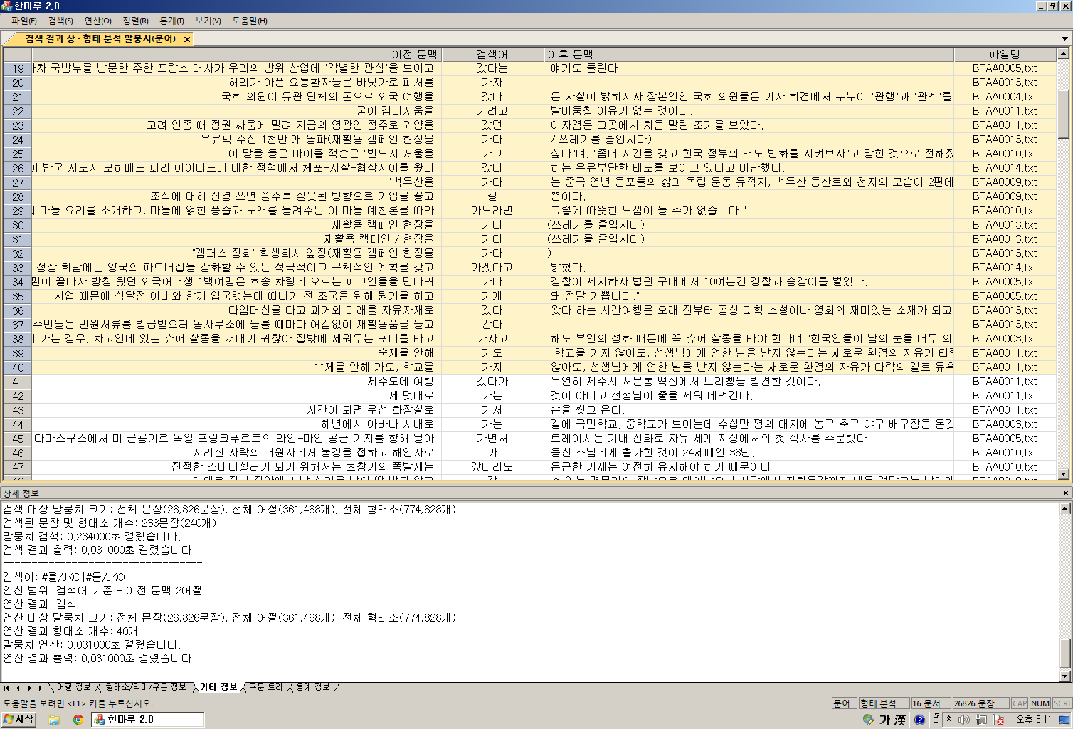Sort by the 검색어 column header
Image resolution: width=1073 pixels, height=729 pixels.
(x=492, y=54)
